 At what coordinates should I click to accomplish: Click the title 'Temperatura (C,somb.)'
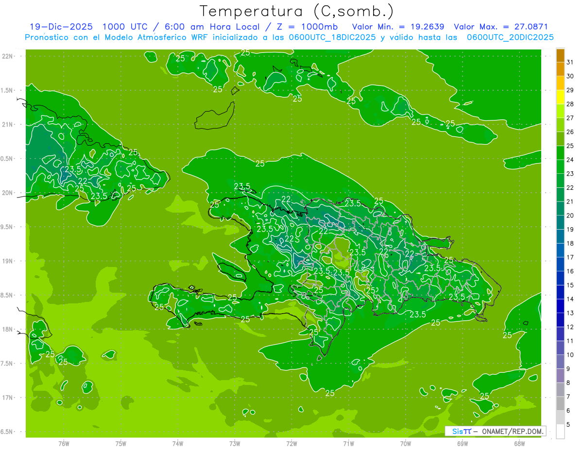[x=296, y=11]
